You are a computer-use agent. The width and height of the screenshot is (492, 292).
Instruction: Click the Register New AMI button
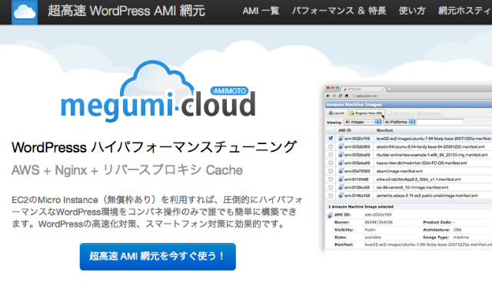point(366,113)
